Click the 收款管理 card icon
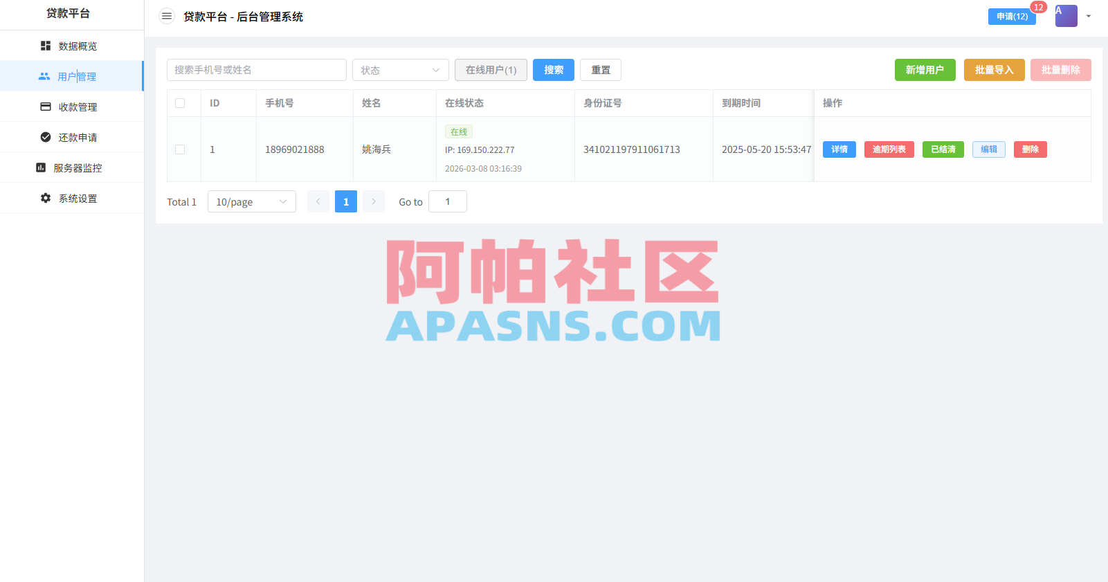 [46, 107]
